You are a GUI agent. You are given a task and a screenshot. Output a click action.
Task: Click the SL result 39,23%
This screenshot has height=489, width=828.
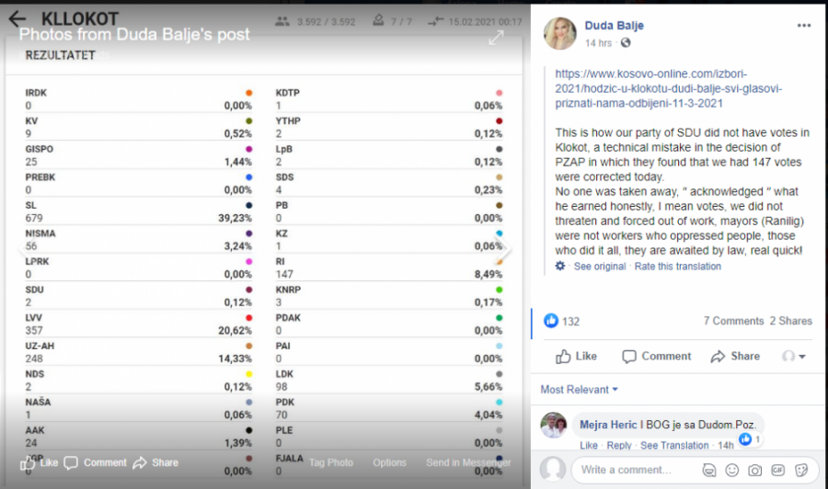click(235, 218)
